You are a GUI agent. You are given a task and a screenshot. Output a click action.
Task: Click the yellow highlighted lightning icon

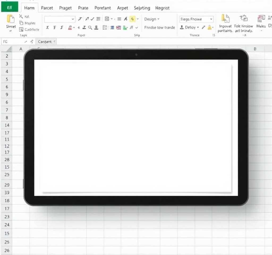[133, 19]
